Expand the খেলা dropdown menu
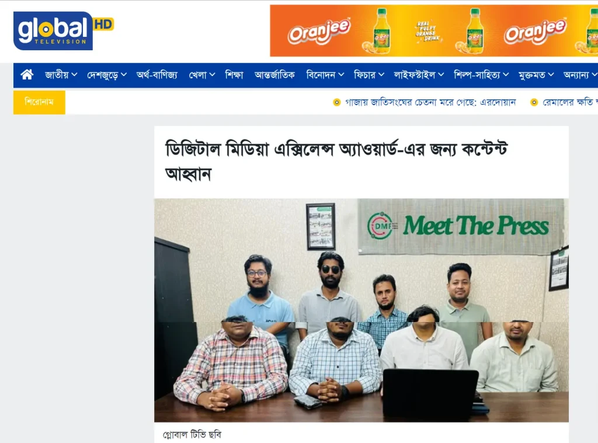Screen dimensions: 598x443 [x=201, y=75]
